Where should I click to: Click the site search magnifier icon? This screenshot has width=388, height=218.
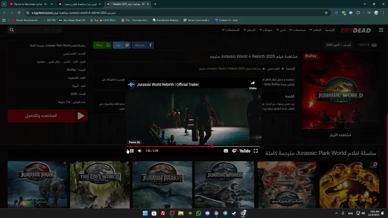point(12,30)
